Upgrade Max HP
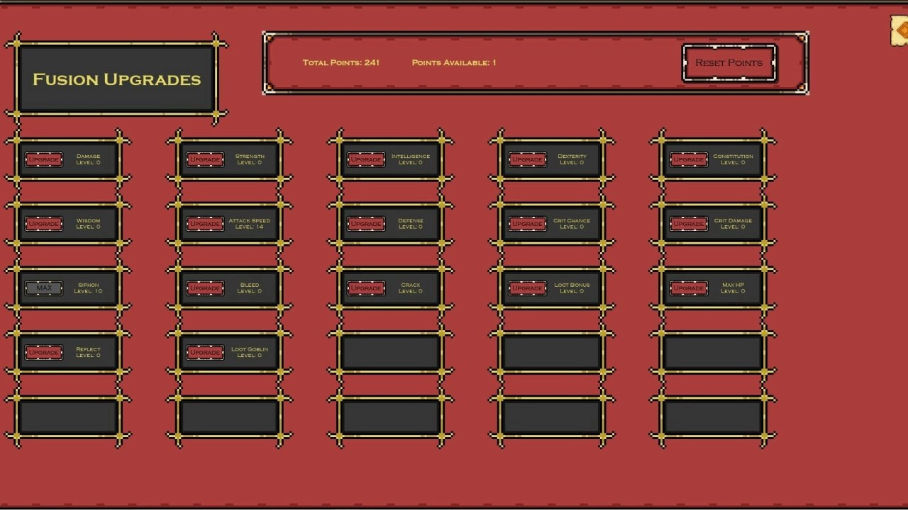Image resolution: width=908 pixels, height=510 pixels. [x=689, y=288]
